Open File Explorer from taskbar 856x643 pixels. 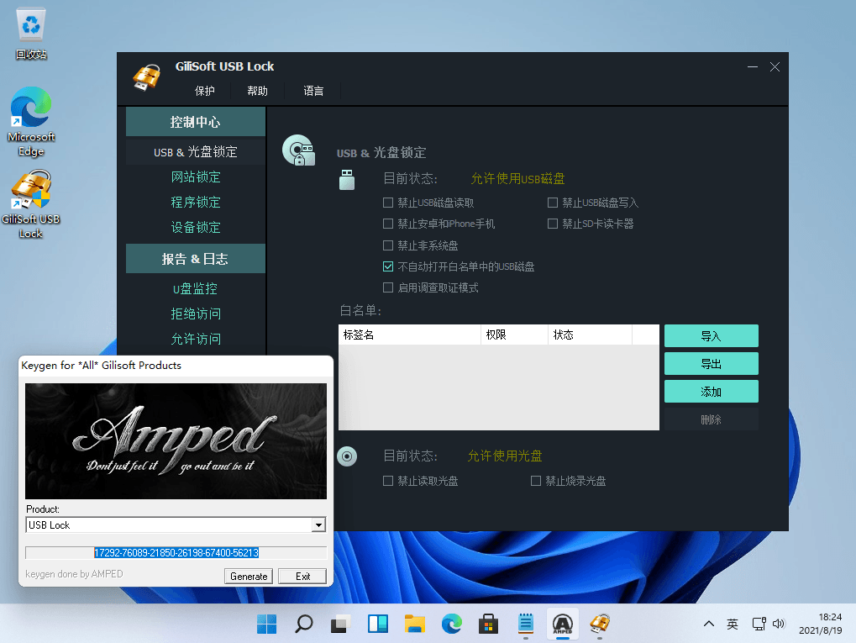click(415, 624)
